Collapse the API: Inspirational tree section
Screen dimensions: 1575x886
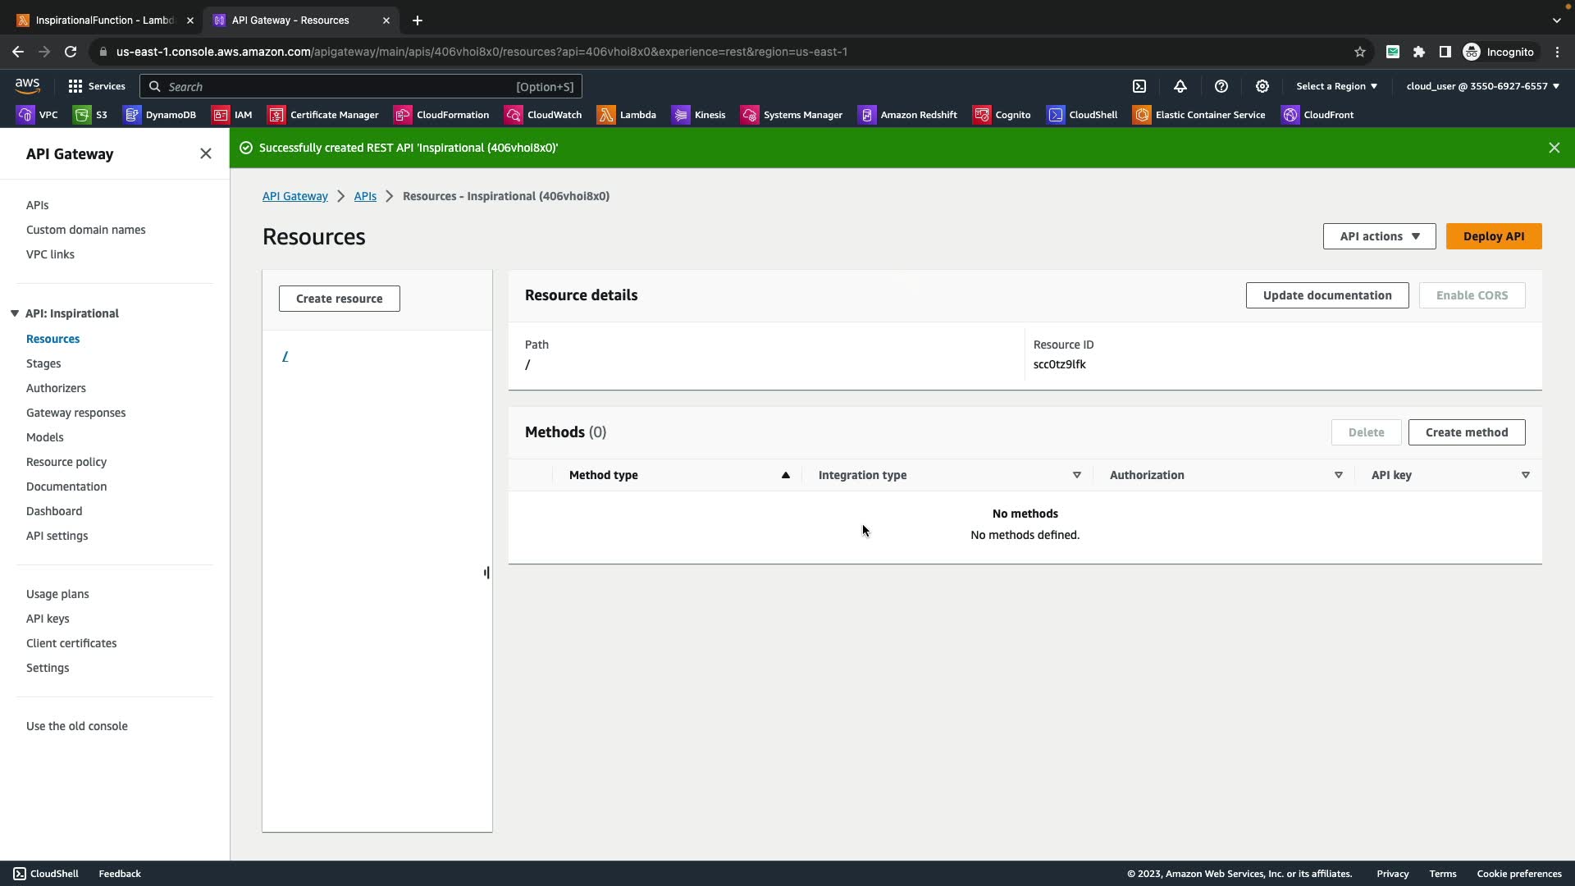[15, 313]
